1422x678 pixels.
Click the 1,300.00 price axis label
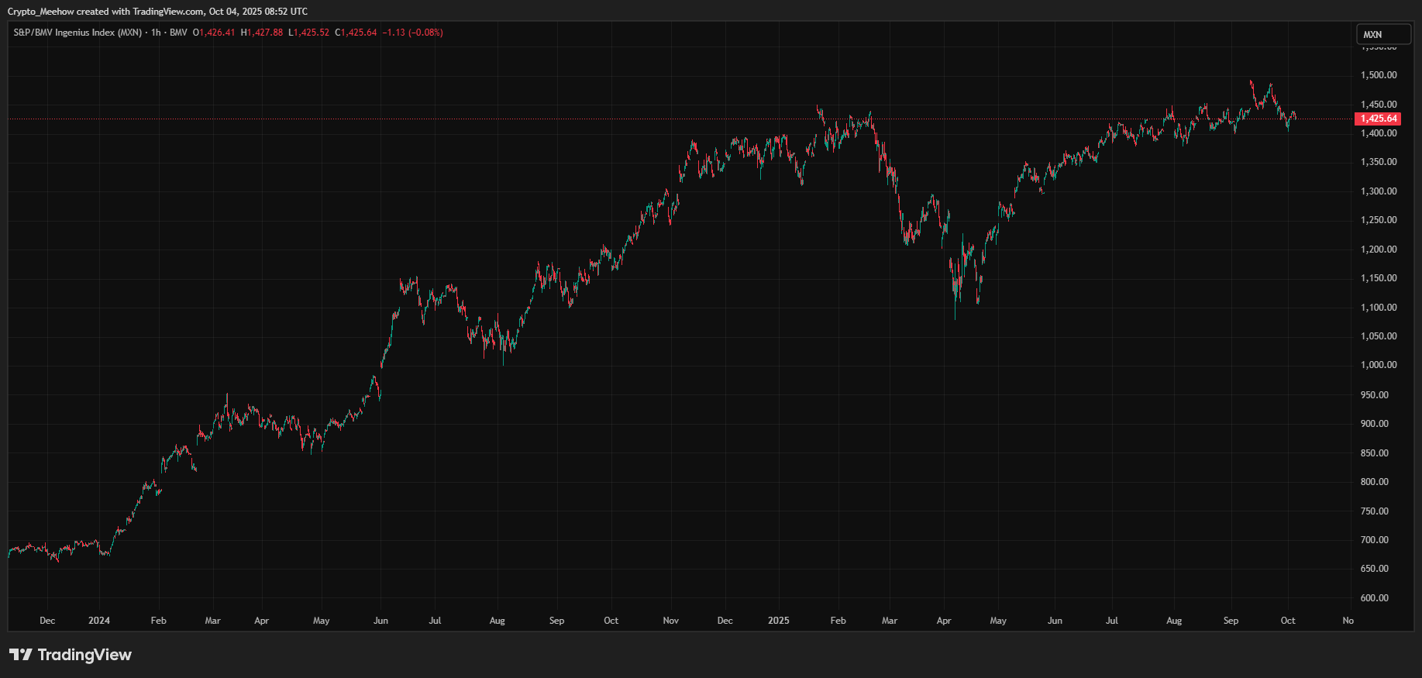1379,191
